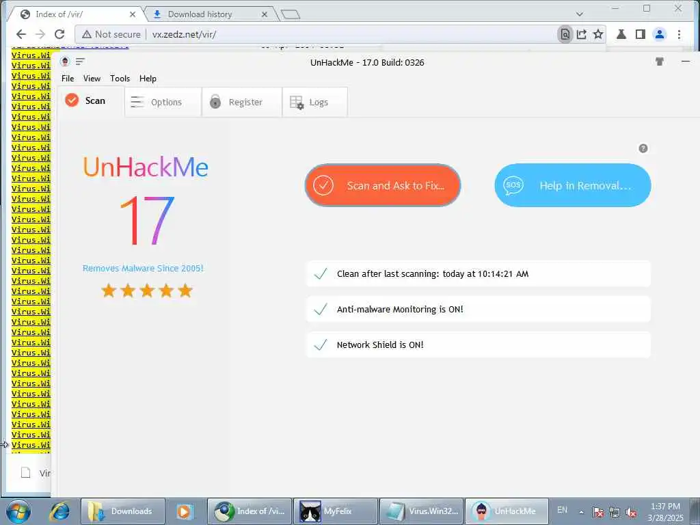Start Scan and Ask to Fix
This screenshot has width=700, height=525.
pyautogui.click(x=383, y=185)
